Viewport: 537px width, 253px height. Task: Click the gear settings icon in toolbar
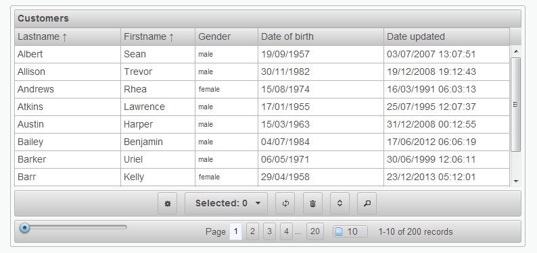[168, 204]
